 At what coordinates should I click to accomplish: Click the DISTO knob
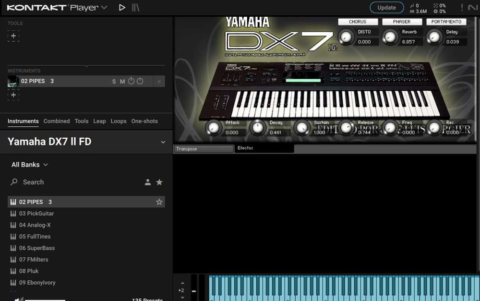(x=346, y=37)
